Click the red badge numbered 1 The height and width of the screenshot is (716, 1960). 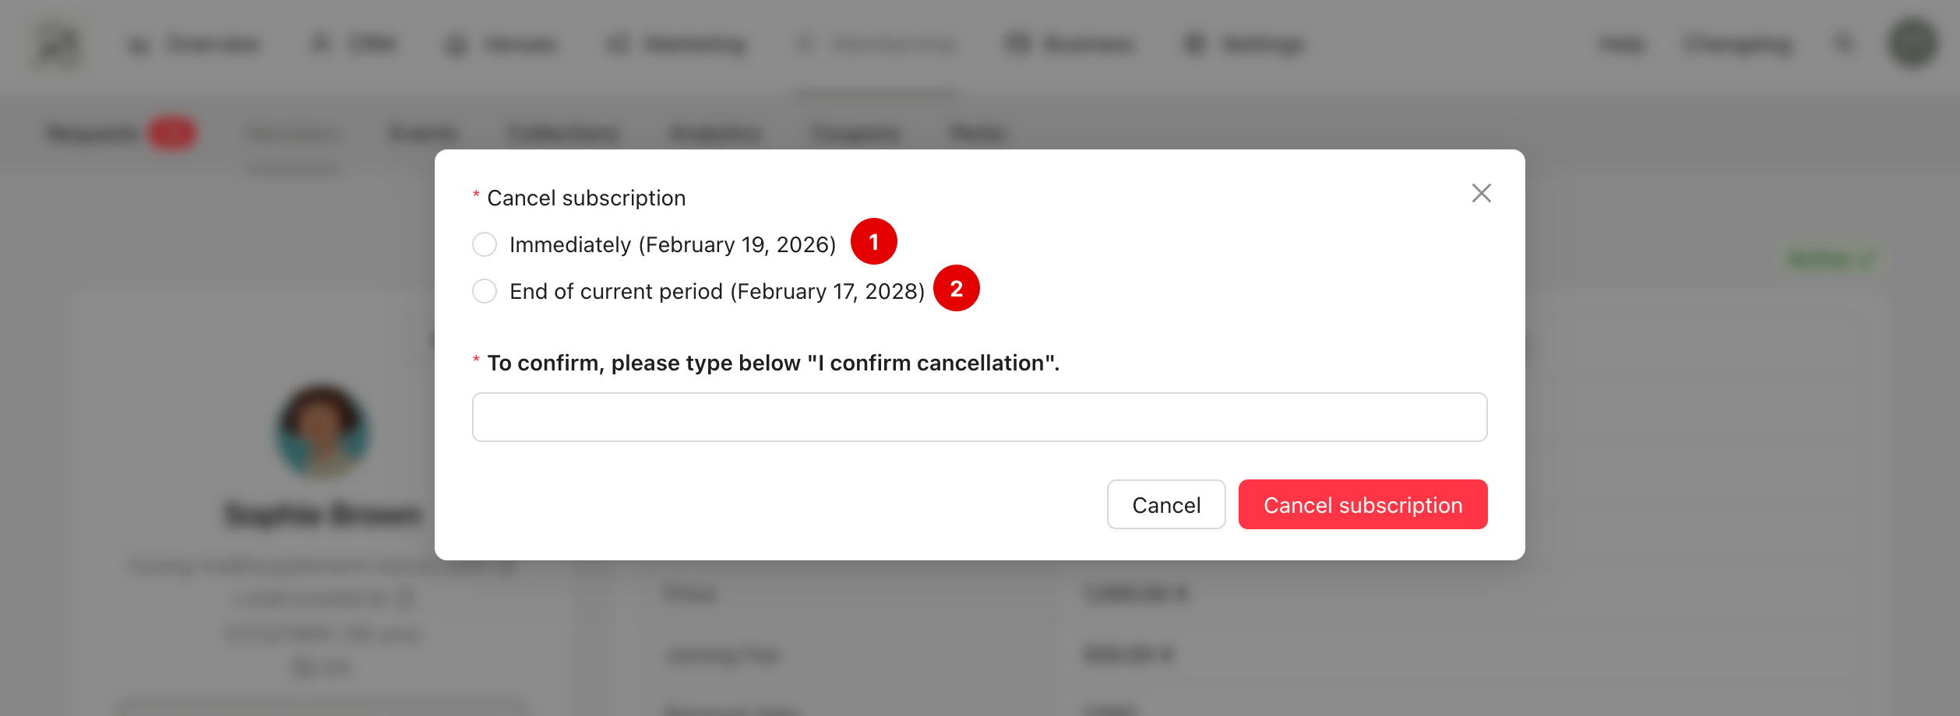873,242
